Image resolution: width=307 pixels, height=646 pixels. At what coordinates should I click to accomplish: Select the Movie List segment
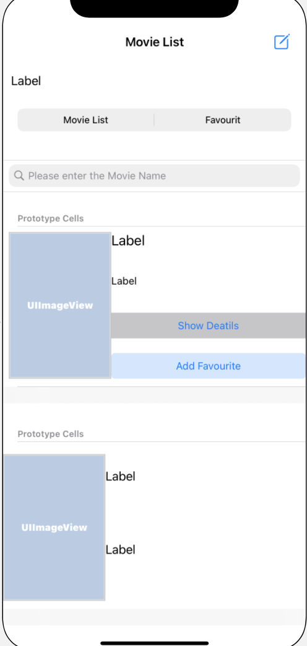(x=85, y=120)
